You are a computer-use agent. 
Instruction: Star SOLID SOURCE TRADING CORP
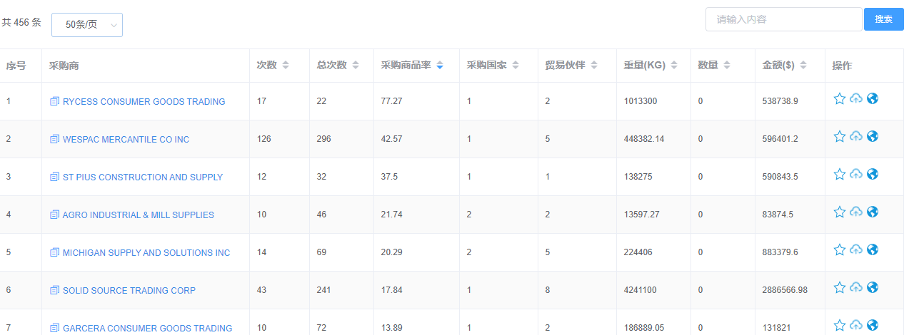[840, 287]
